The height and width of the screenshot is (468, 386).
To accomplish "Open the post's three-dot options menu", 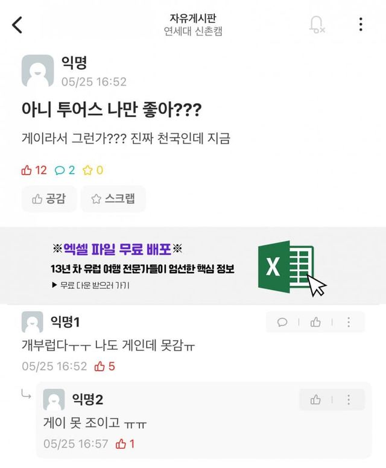I will (x=361, y=25).
